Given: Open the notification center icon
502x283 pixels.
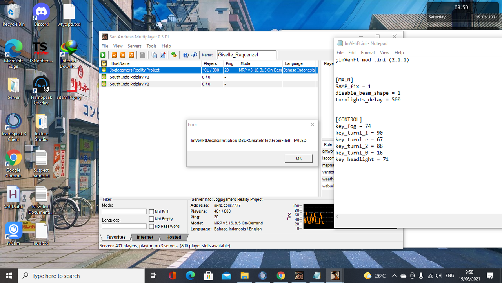Looking at the screenshot, I should point(490,276).
